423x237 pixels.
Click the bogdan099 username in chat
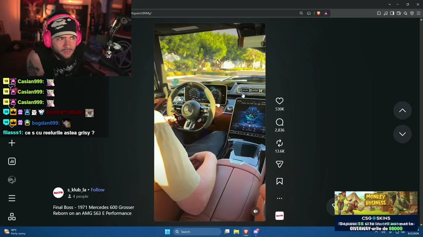tap(46, 123)
